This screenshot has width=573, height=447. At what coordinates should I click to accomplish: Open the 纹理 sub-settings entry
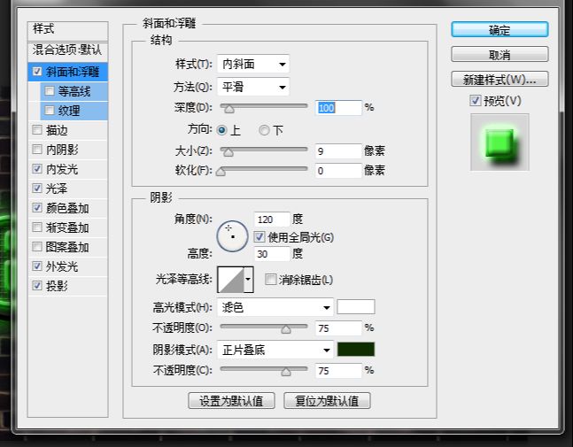point(69,111)
